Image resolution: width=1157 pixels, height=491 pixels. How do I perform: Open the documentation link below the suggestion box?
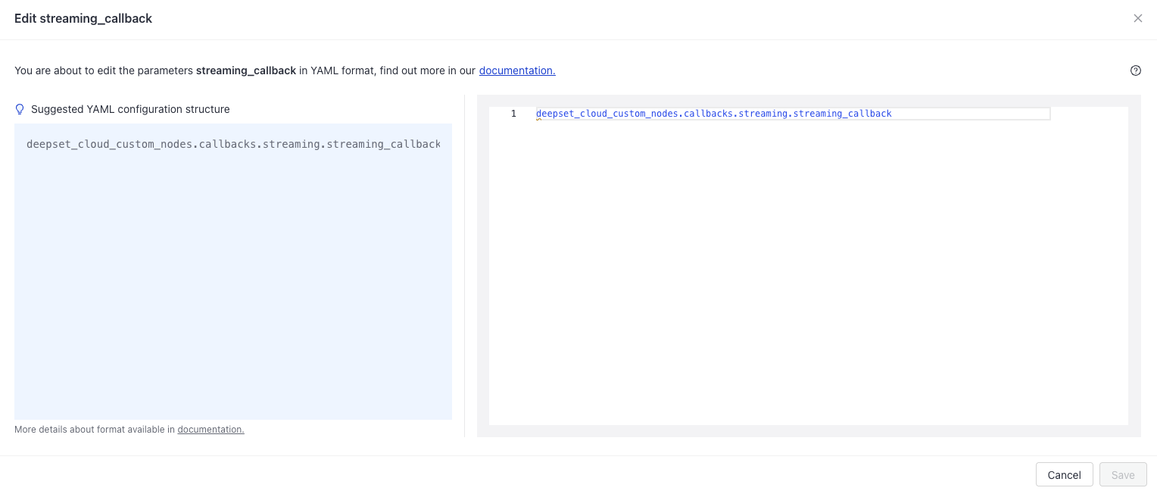point(211,429)
